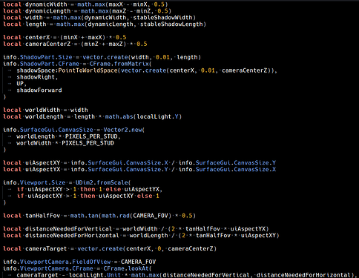This screenshot has width=359, height=278.
Task: Click the UP argument line
Action: click(x=22, y=84)
